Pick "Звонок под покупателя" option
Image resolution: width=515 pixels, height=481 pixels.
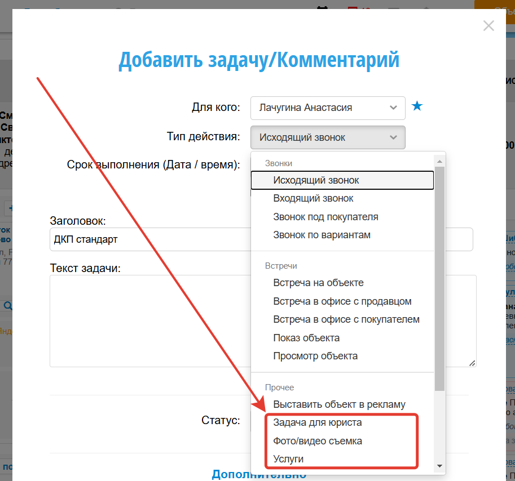tap(325, 217)
